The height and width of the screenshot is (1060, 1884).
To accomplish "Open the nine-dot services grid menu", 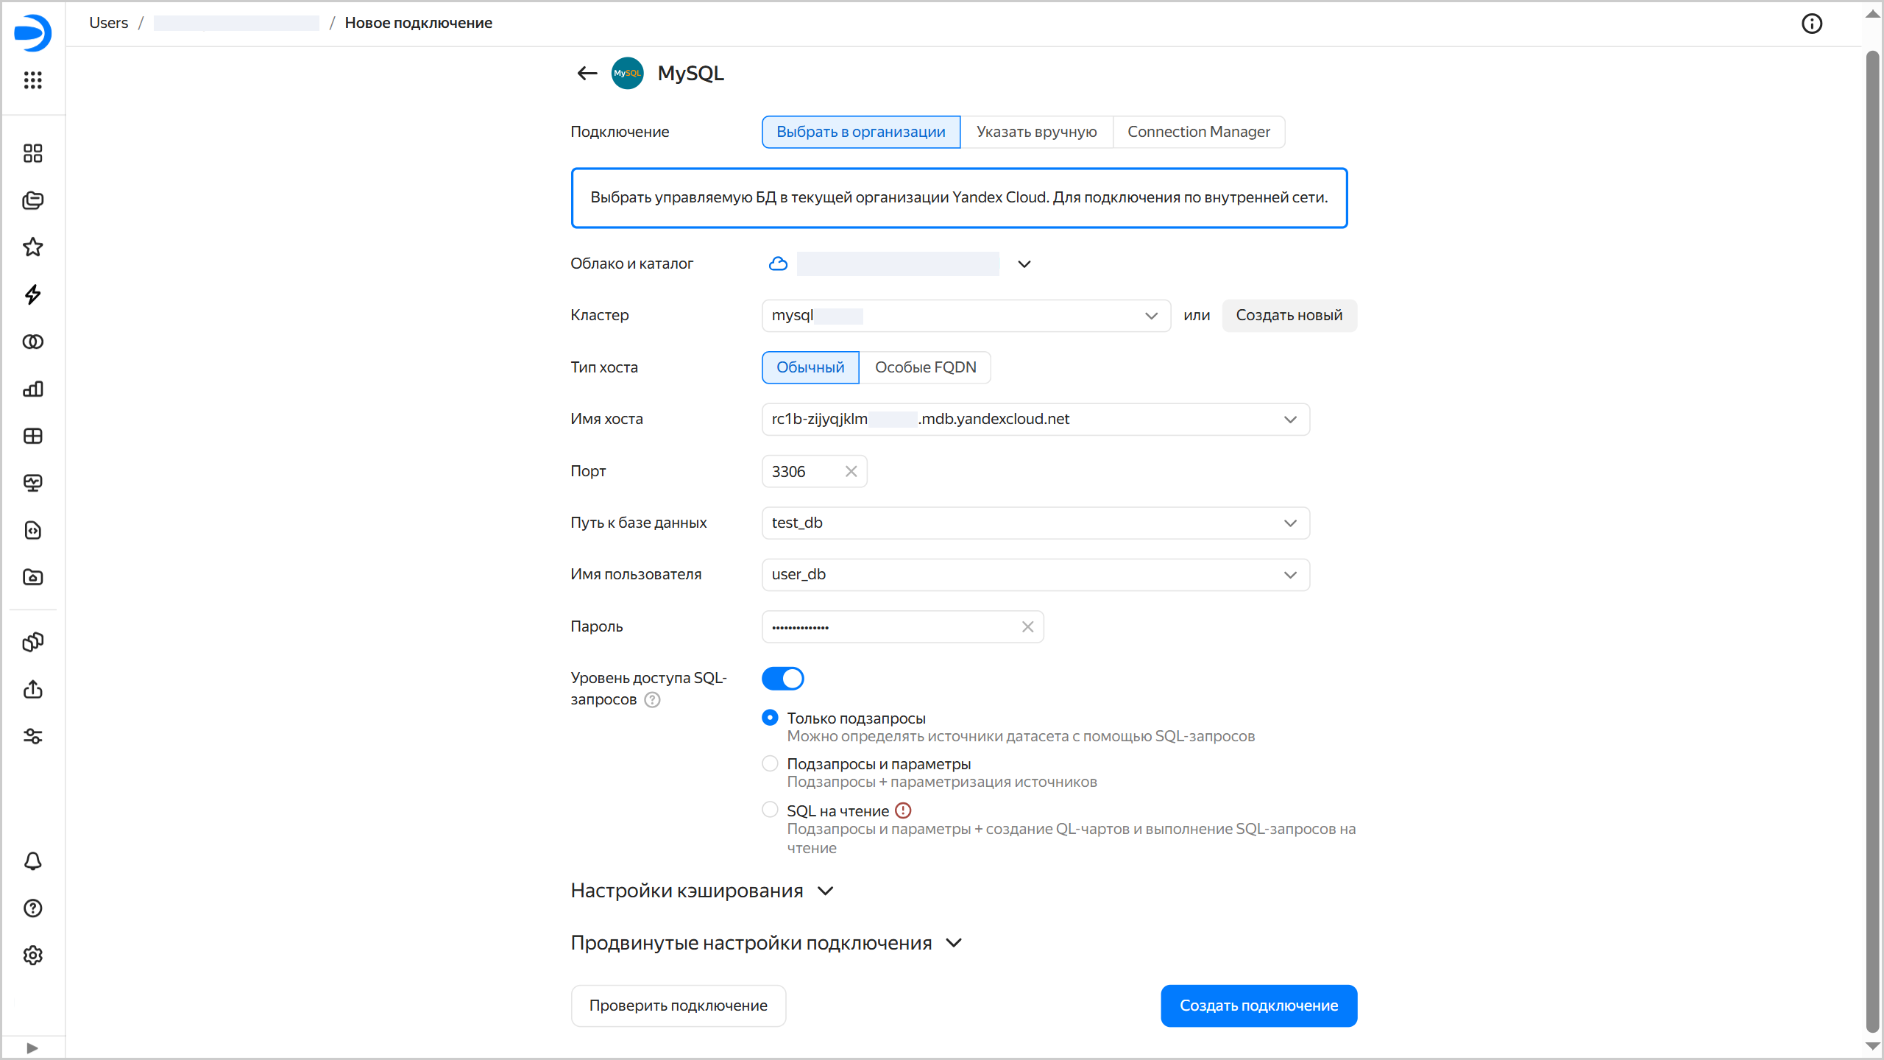I will click(x=32, y=80).
